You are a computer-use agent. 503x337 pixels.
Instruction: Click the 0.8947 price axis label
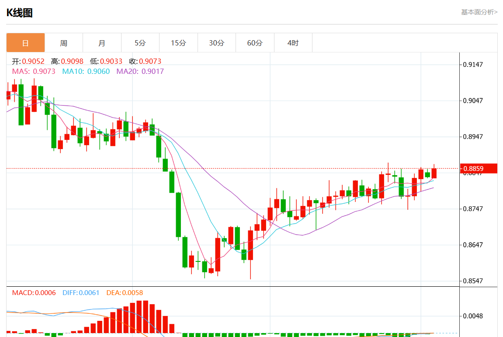pyautogui.click(x=473, y=137)
